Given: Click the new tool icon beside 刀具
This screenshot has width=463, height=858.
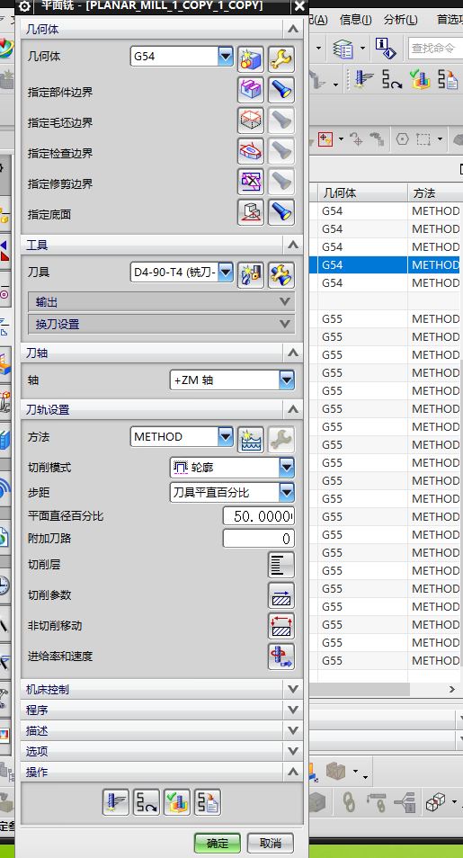Looking at the screenshot, I should tap(251, 275).
